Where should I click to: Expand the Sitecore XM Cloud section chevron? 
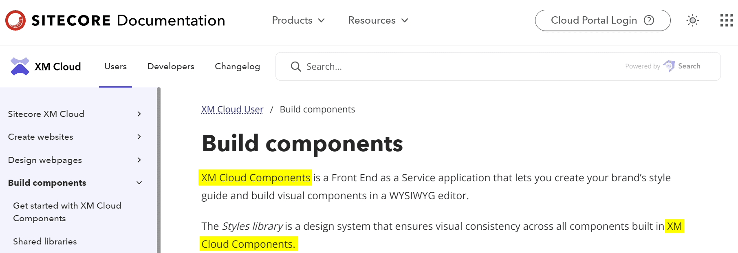(x=139, y=114)
